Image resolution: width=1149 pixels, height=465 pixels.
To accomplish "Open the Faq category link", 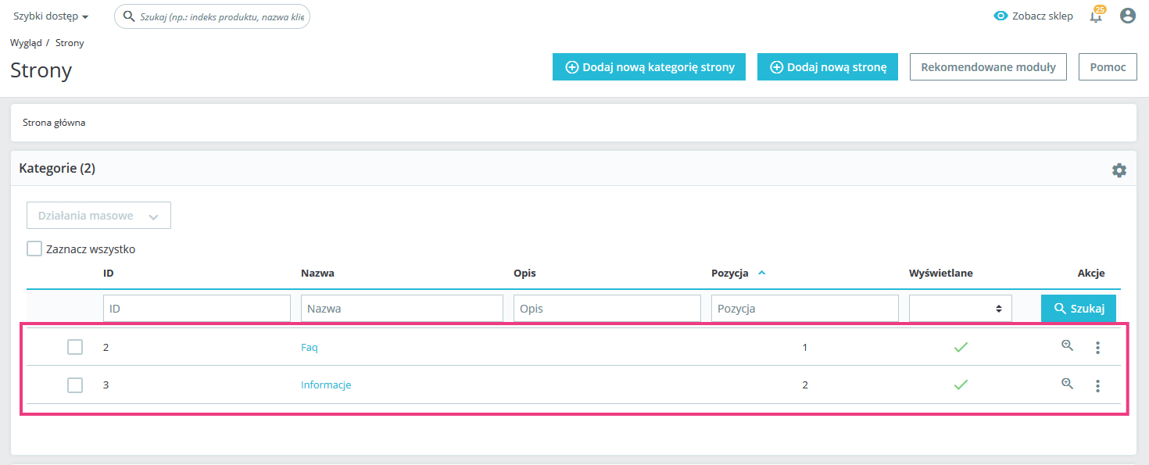I will click(x=310, y=348).
